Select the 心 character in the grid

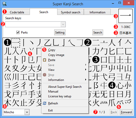point(120,85)
